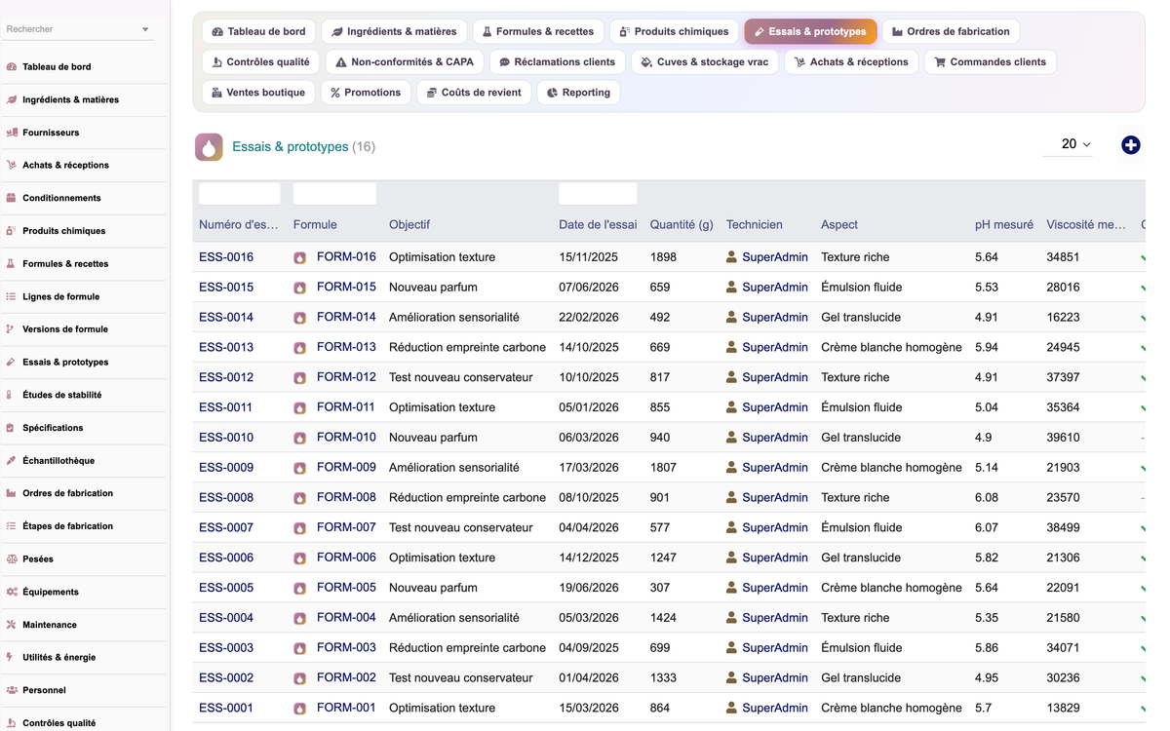This screenshot has height=731, width=1170.
Task: Sort by the Objectif column header
Action: (x=409, y=224)
